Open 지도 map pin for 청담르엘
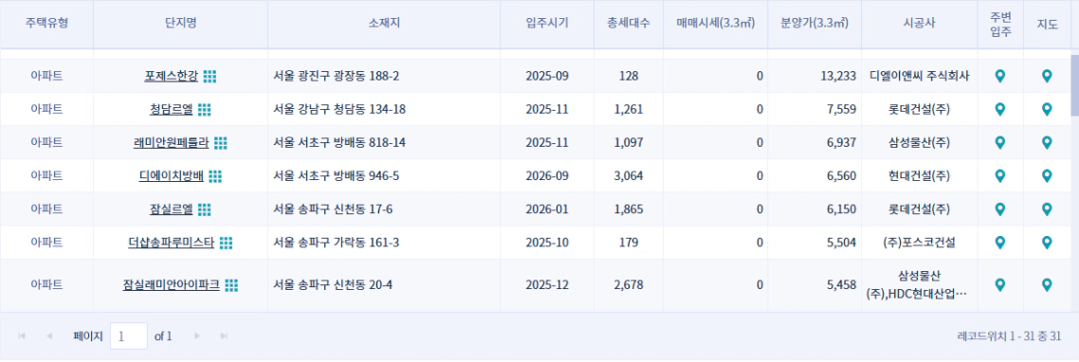 [x=1047, y=109]
